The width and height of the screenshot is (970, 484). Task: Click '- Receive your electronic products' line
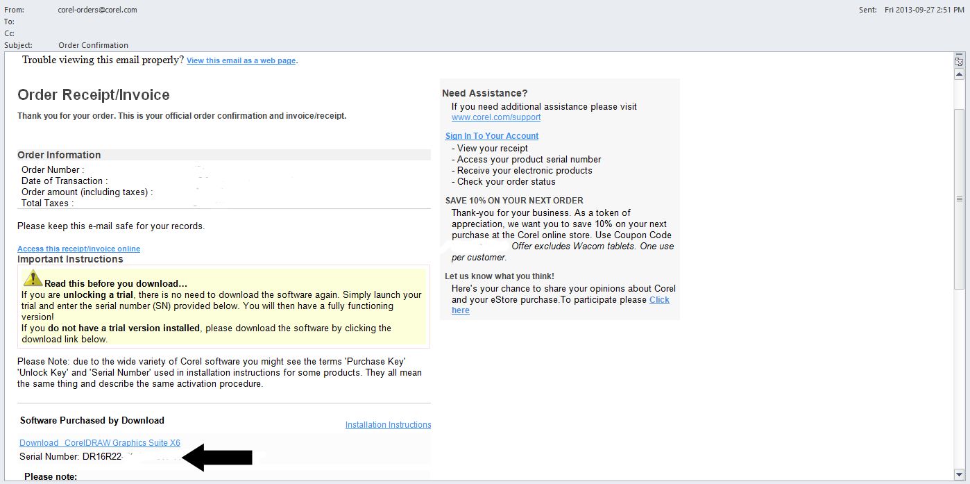point(522,171)
